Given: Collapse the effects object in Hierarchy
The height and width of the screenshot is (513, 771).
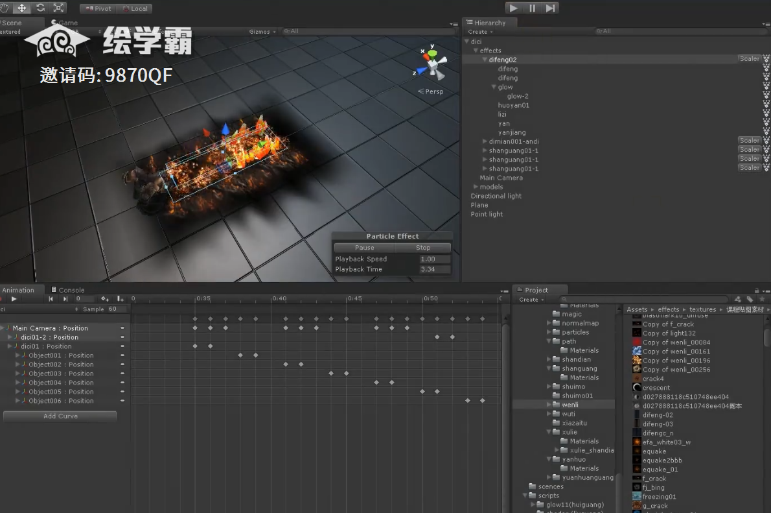Looking at the screenshot, I should 476,51.
